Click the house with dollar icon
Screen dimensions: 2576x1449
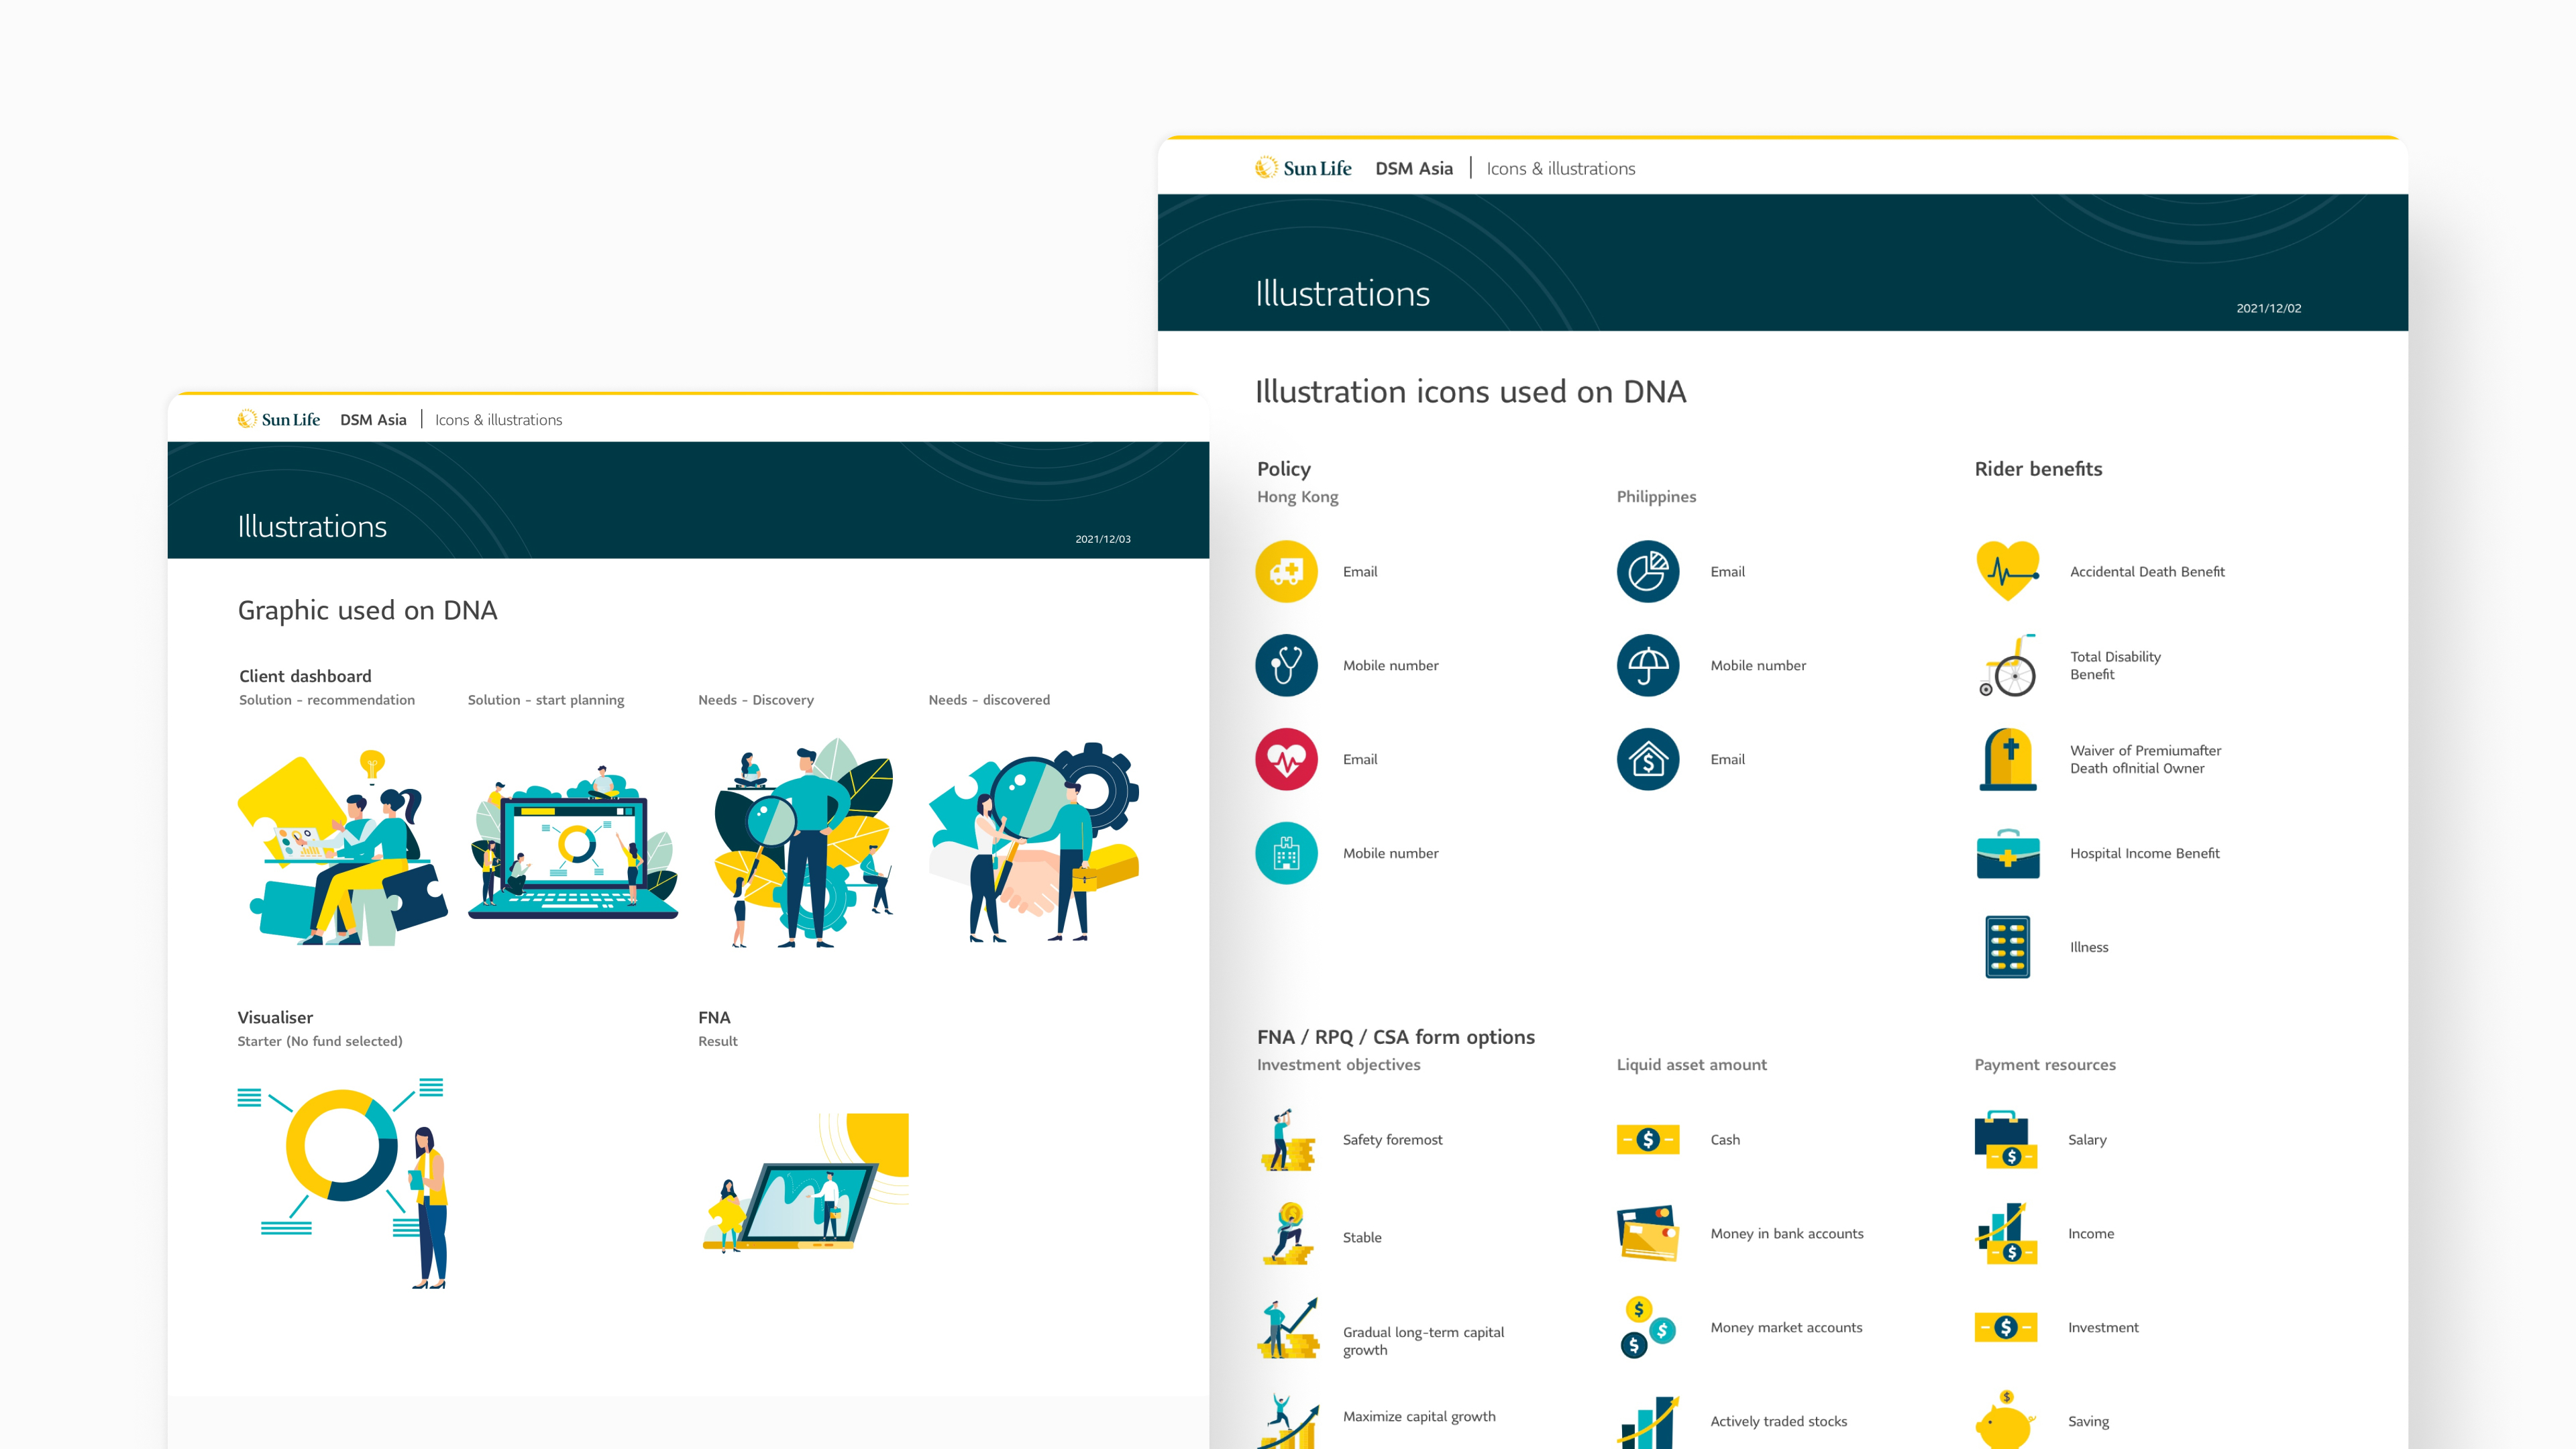click(1648, 759)
